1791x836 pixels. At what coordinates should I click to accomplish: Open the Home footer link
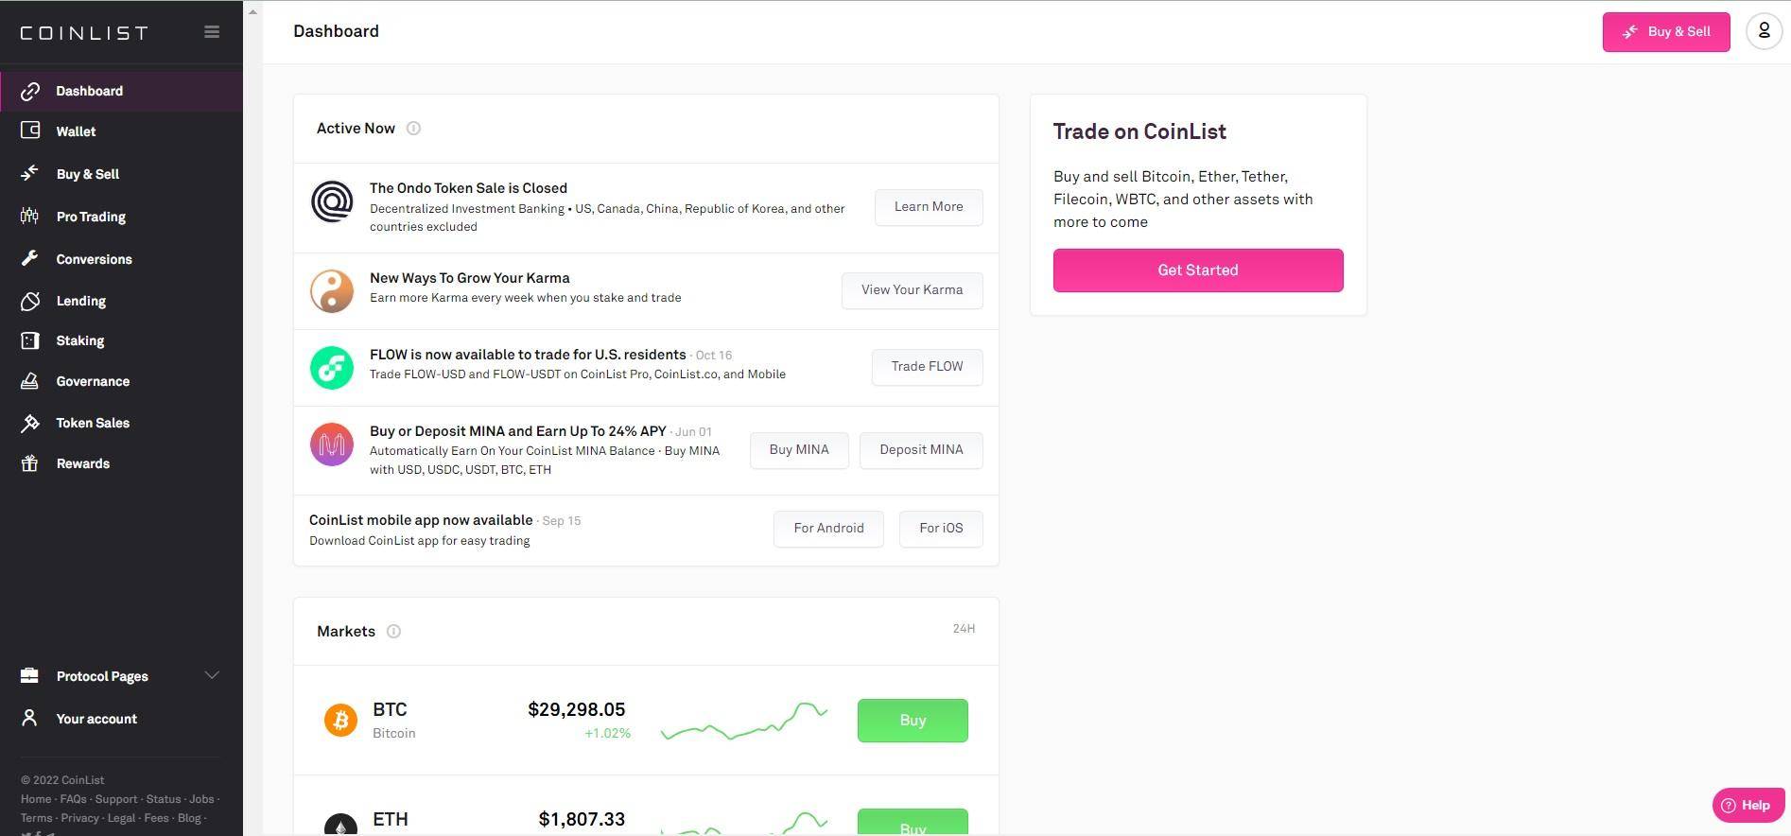[36, 799]
